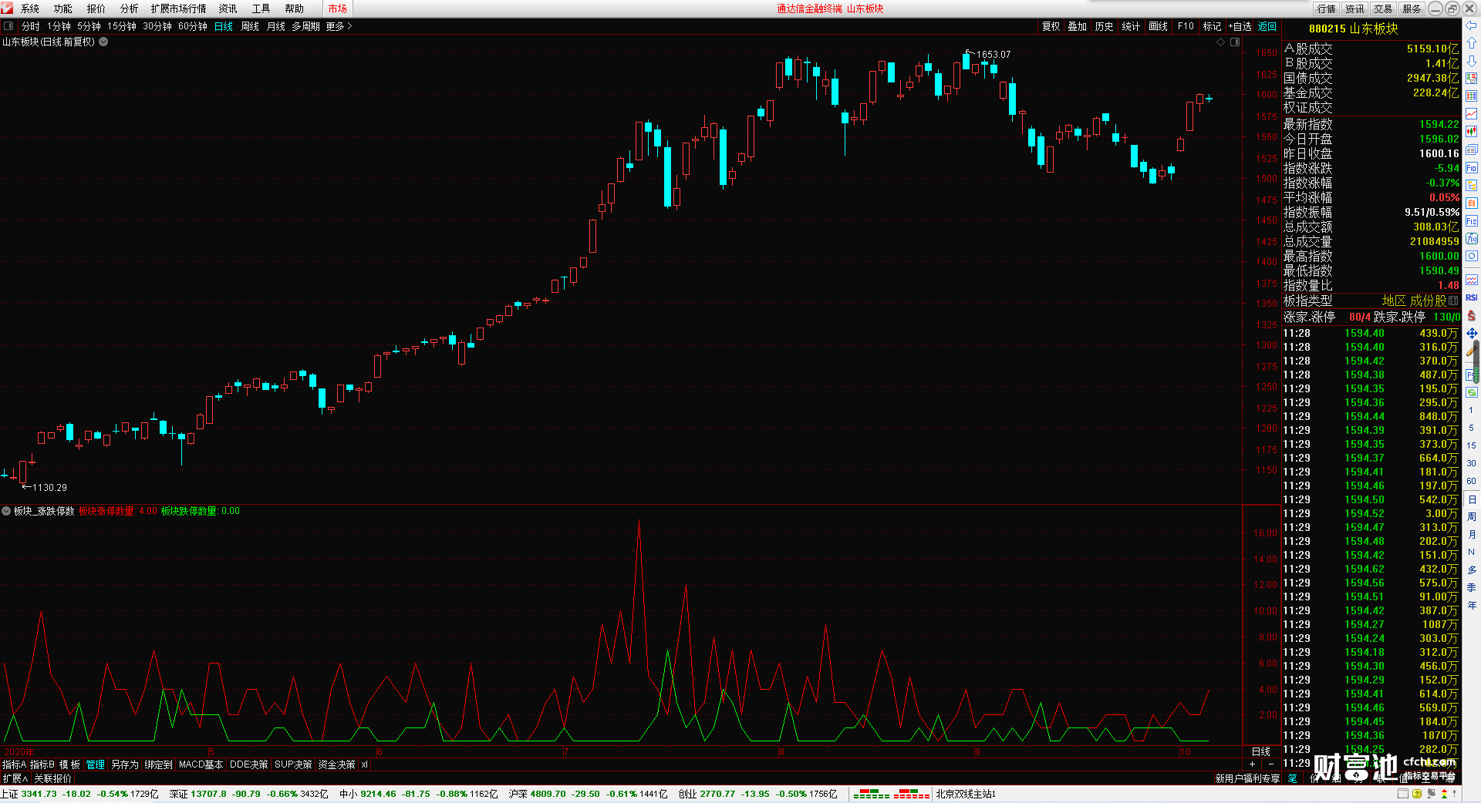The image size is (1481, 803).
Task: Click the small window icon in chart header
Action: [1235, 42]
